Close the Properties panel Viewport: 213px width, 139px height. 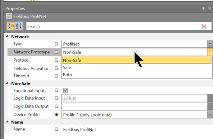(x=209, y=8)
